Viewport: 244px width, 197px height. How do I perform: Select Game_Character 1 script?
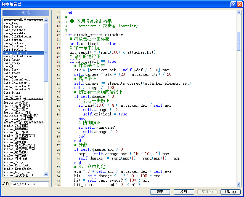(23, 83)
